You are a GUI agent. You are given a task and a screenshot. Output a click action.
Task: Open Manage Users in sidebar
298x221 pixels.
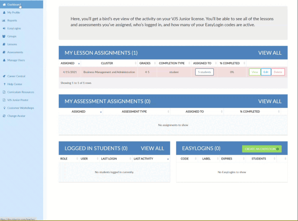[x=16, y=60]
